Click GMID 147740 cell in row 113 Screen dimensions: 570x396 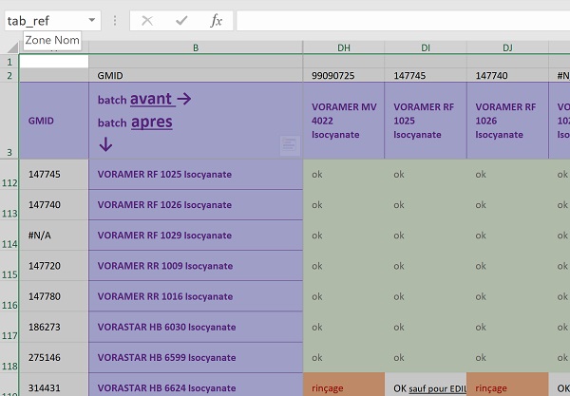point(54,205)
